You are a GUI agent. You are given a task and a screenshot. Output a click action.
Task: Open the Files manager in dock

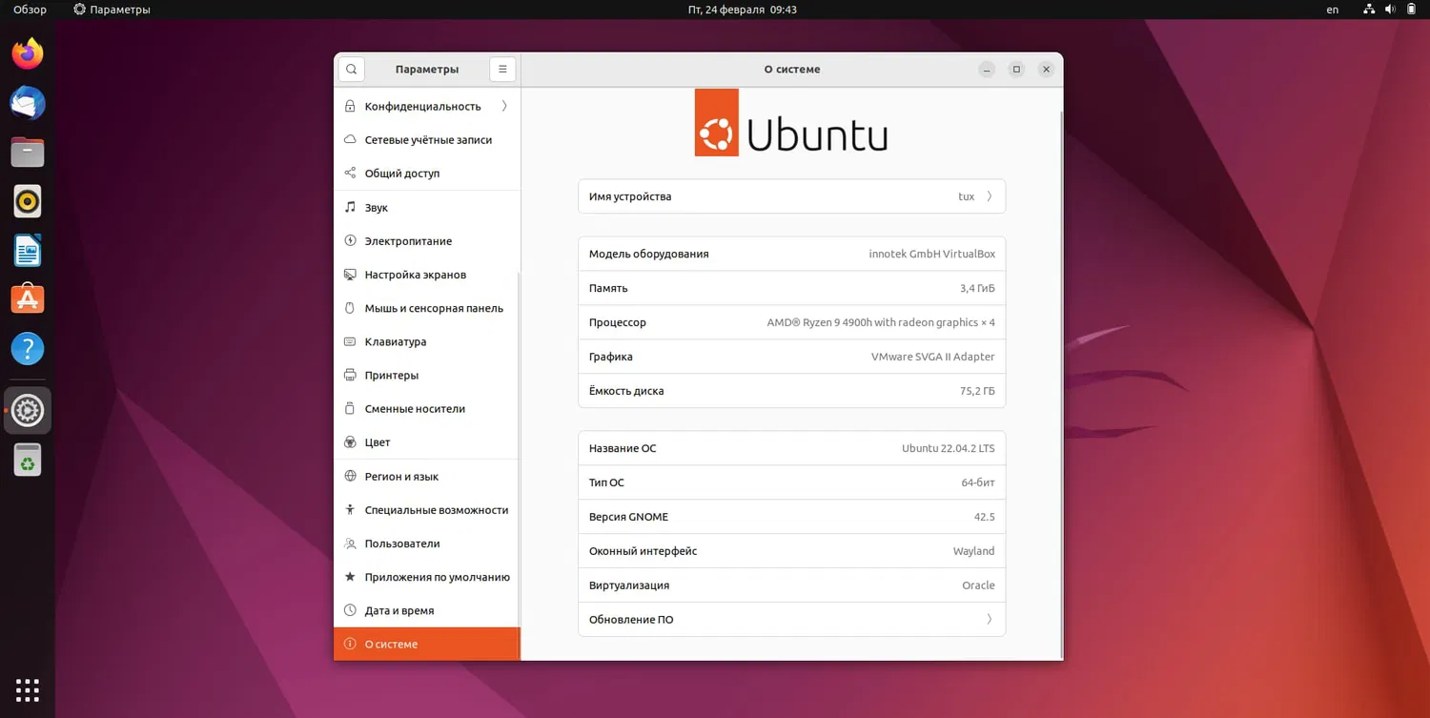(x=28, y=153)
